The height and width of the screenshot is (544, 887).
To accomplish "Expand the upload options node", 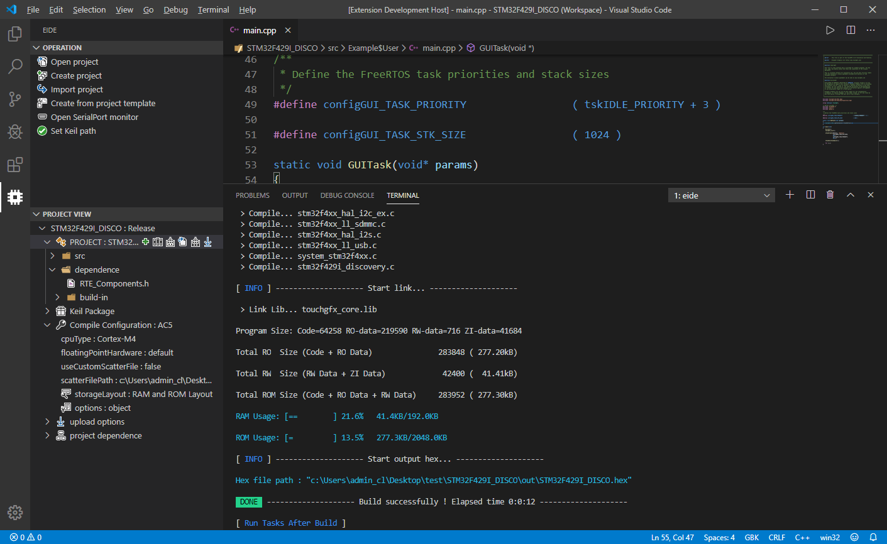I will pyautogui.click(x=47, y=422).
